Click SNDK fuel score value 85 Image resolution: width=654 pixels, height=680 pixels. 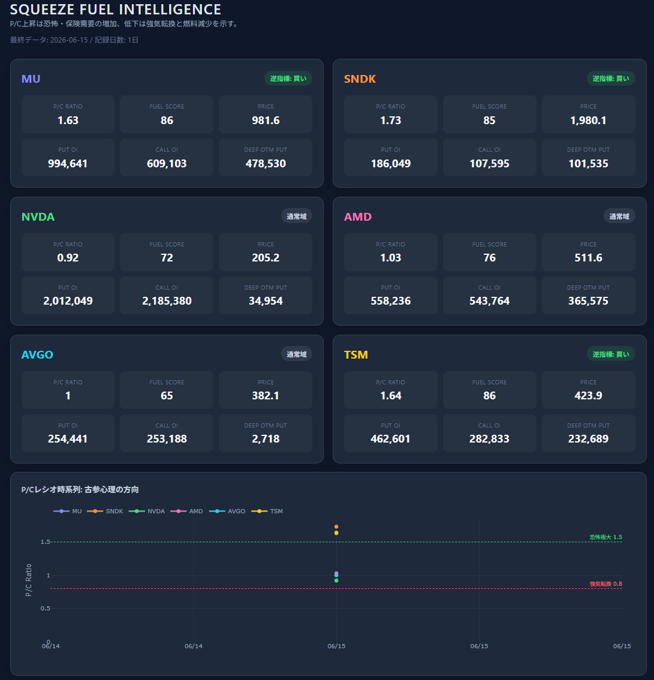pos(489,120)
